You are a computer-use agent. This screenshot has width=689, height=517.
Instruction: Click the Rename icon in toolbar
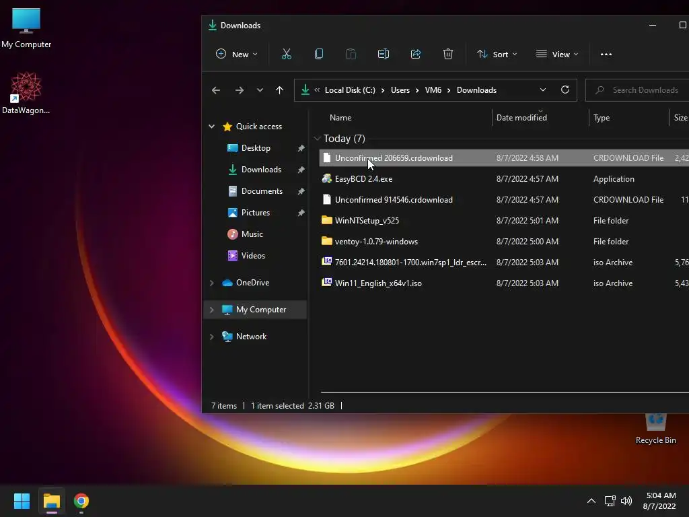tap(383, 54)
